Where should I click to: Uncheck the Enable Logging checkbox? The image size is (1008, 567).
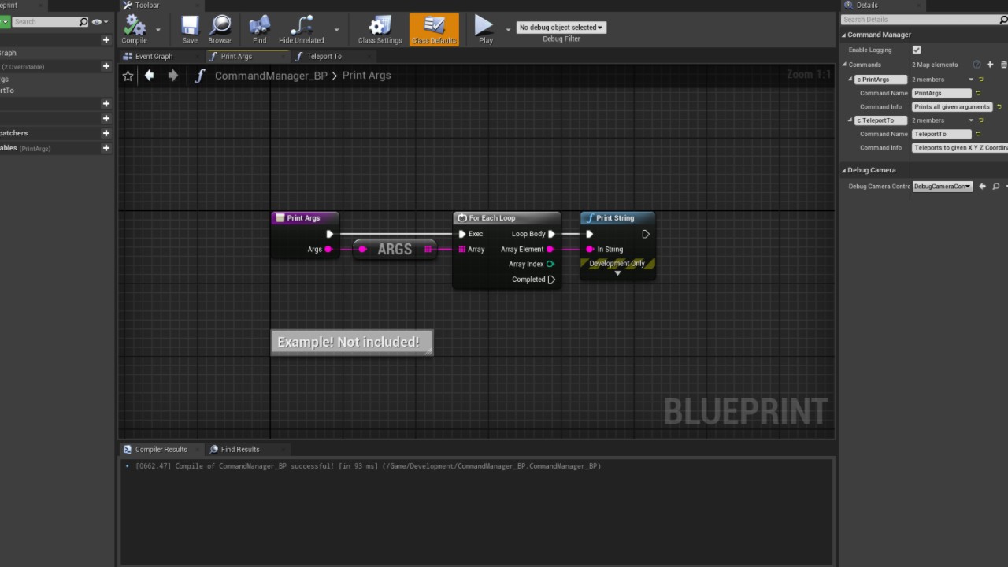(917, 50)
